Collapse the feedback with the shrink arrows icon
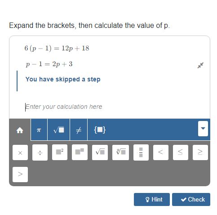 tap(200, 65)
